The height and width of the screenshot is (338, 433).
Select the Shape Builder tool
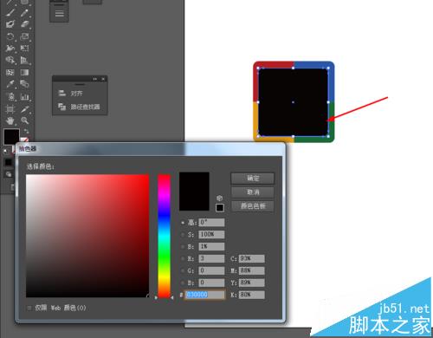(10, 60)
